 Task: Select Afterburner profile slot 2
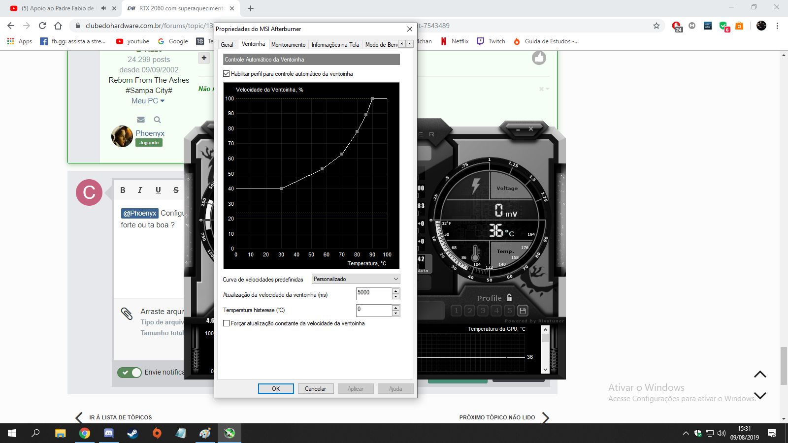[x=470, y=311]
